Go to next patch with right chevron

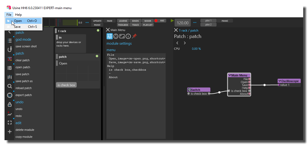(x=185, y=43)
